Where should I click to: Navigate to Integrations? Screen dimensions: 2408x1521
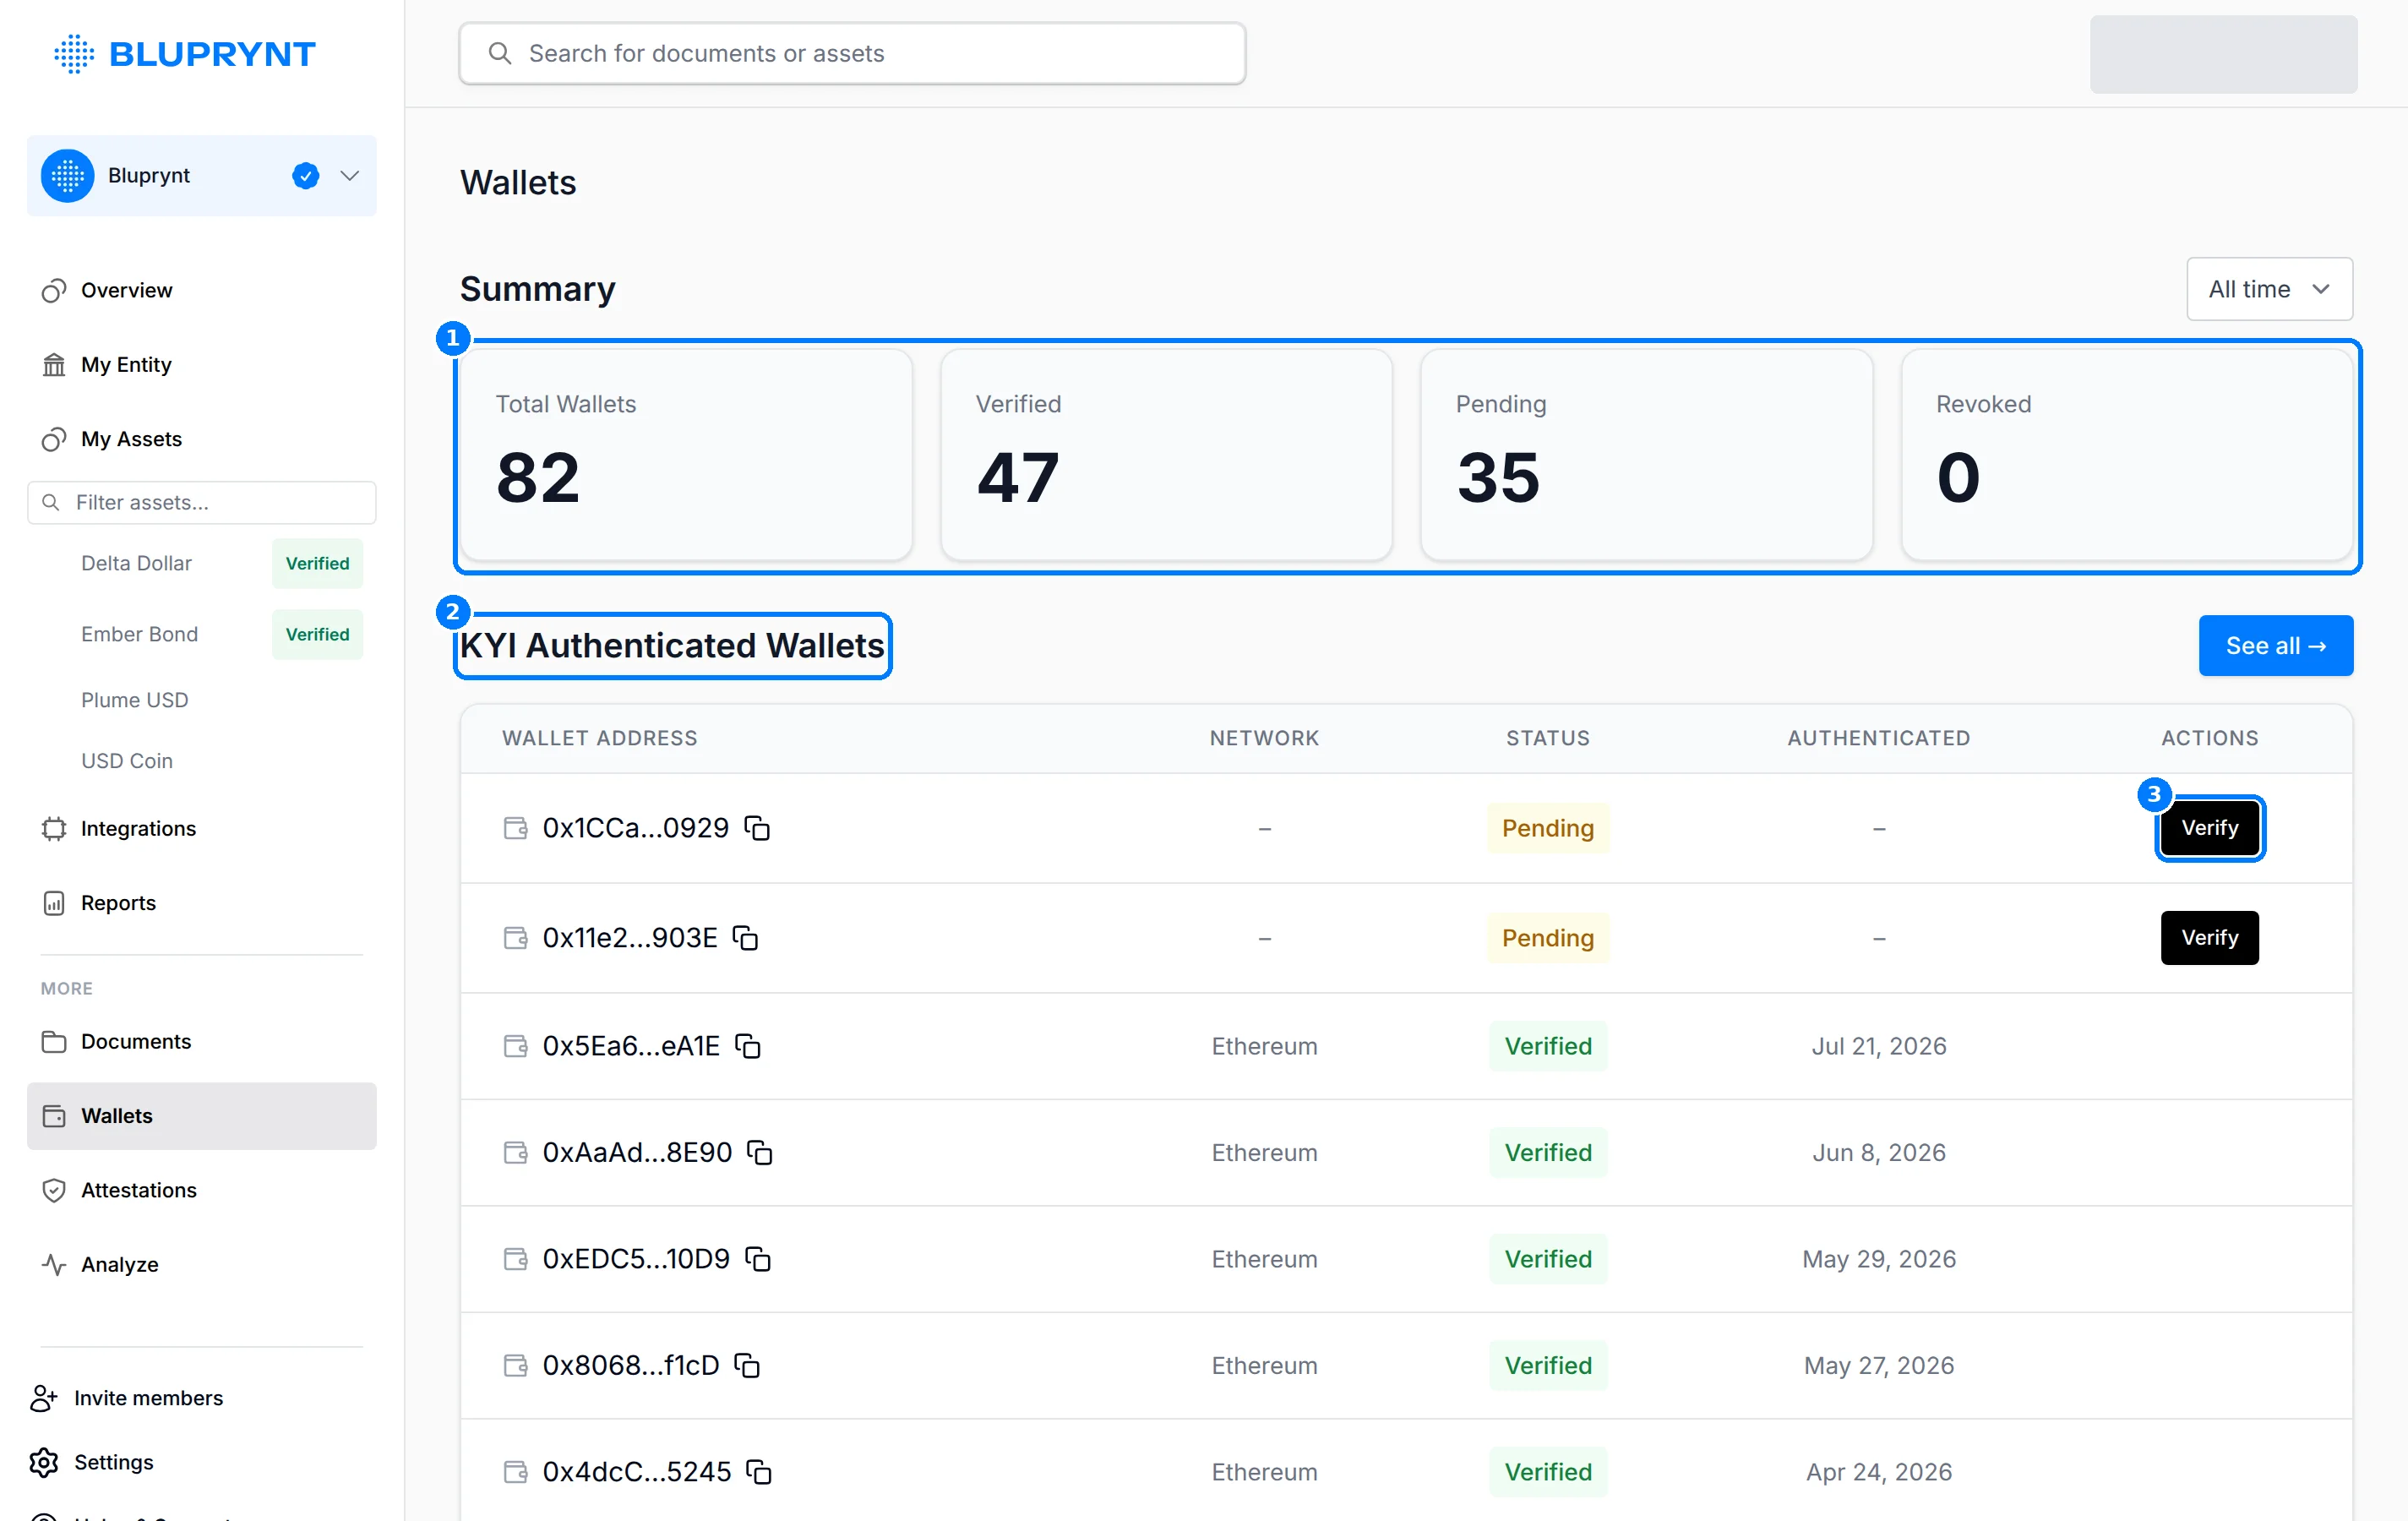point(201,829)
